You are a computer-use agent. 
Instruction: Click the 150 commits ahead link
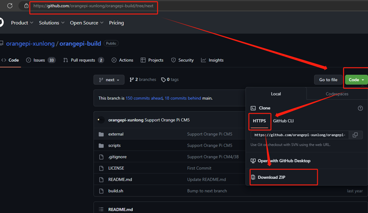tap(144, 98)
